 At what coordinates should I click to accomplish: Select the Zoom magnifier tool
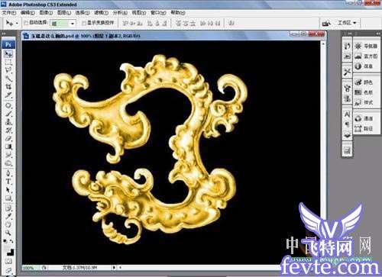pyautogui.click(x=9, y=233)
